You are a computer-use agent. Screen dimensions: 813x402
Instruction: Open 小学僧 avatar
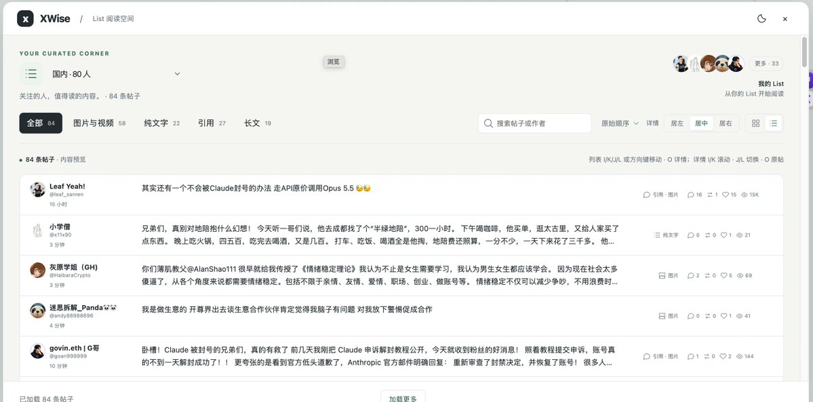[x=38, y=230]
